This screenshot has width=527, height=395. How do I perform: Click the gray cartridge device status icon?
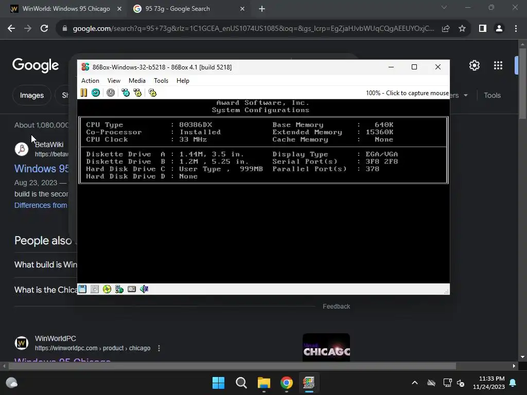(x=132, y=289)
